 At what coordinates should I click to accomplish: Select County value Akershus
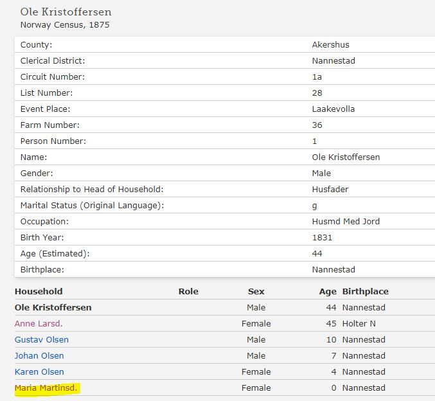[330, 45]
